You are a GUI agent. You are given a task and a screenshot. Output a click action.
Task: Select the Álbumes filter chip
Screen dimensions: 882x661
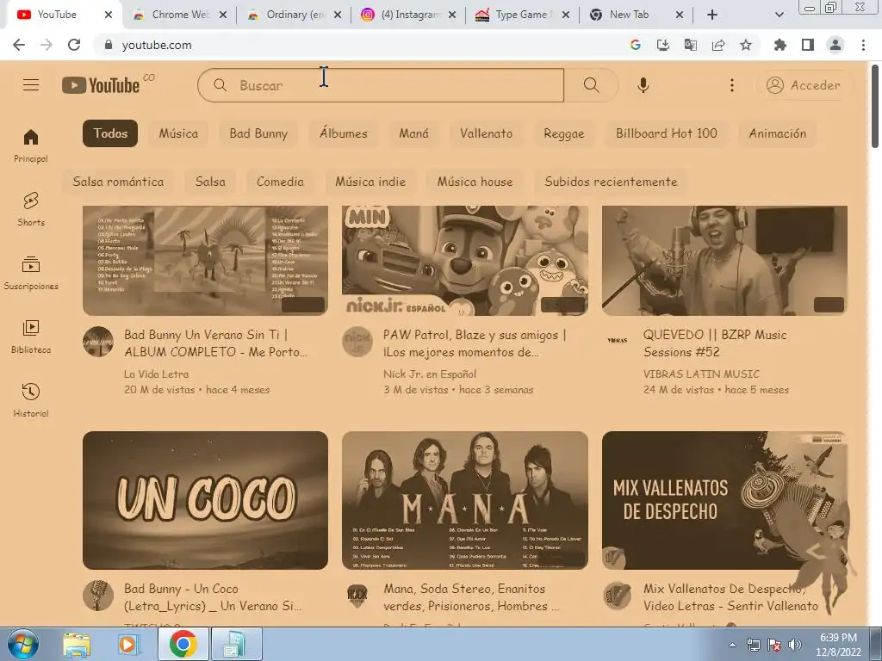point(343,133)
